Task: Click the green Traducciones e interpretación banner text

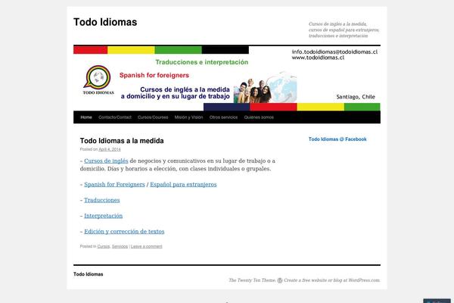Action: (x=202, y=62)
